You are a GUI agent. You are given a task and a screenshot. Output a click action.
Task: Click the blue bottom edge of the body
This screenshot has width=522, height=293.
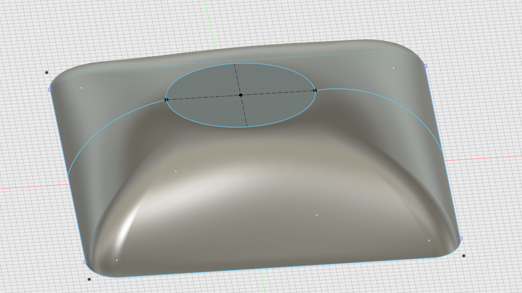(273, 267)
